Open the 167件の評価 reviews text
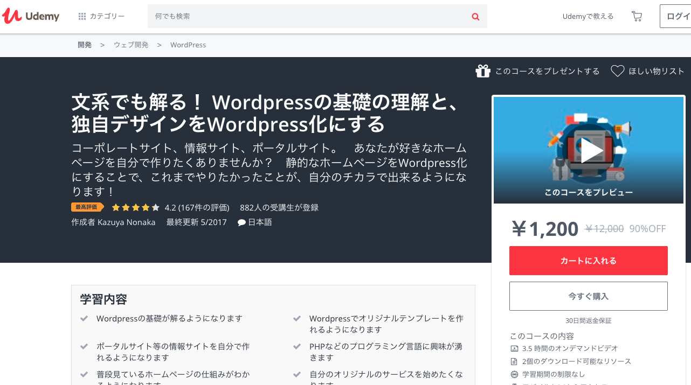Screen dimensions: 691x385 coord(204,207)
